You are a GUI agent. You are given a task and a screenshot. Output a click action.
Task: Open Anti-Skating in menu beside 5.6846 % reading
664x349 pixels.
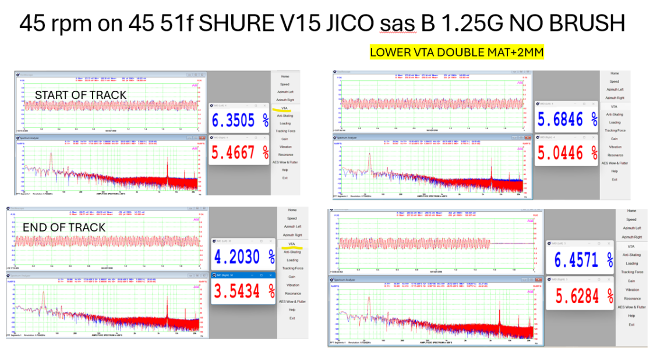614,114
